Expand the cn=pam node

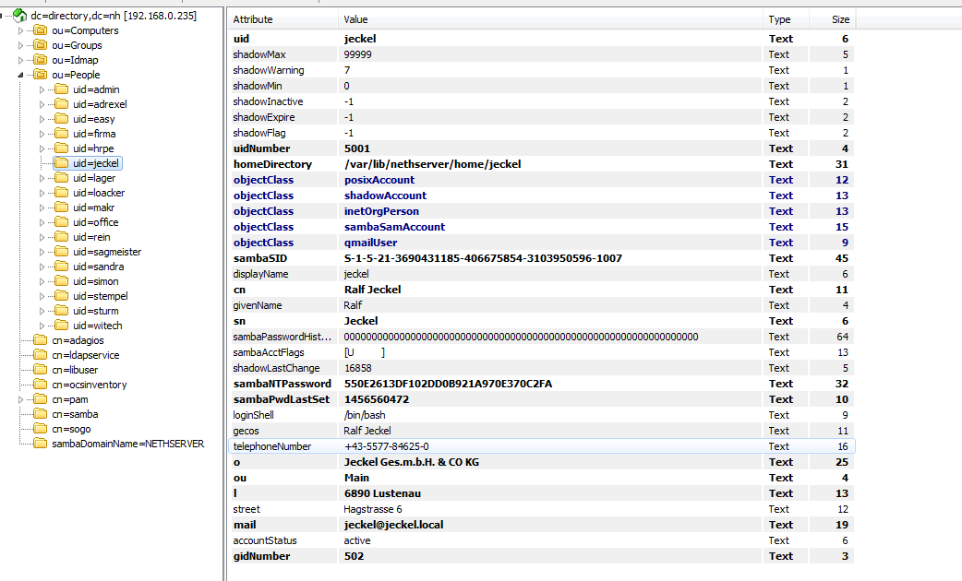[x=21, y=399]
